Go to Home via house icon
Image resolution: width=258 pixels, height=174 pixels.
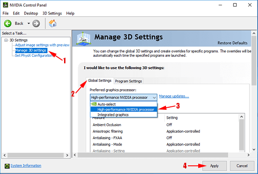click(x=52, y=23)
